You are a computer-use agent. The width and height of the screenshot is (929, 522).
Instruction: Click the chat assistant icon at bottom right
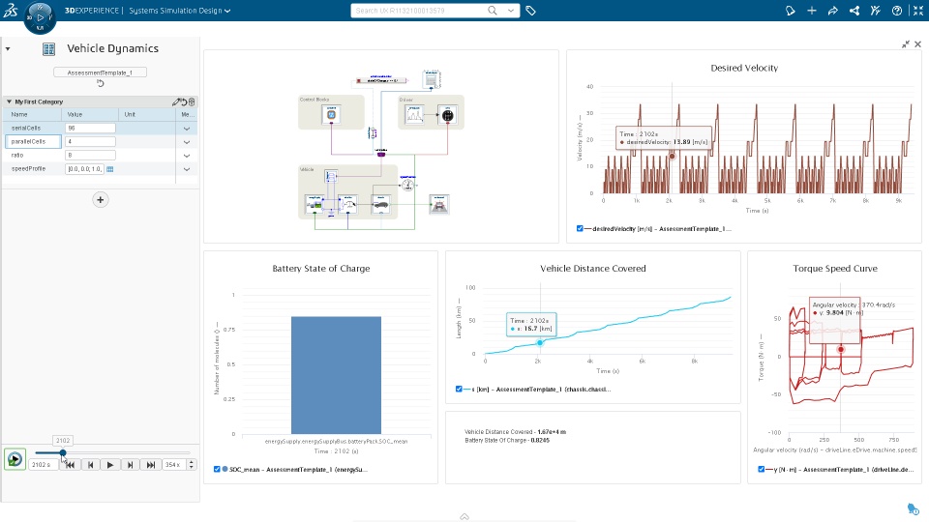click(x=913, y=508)
